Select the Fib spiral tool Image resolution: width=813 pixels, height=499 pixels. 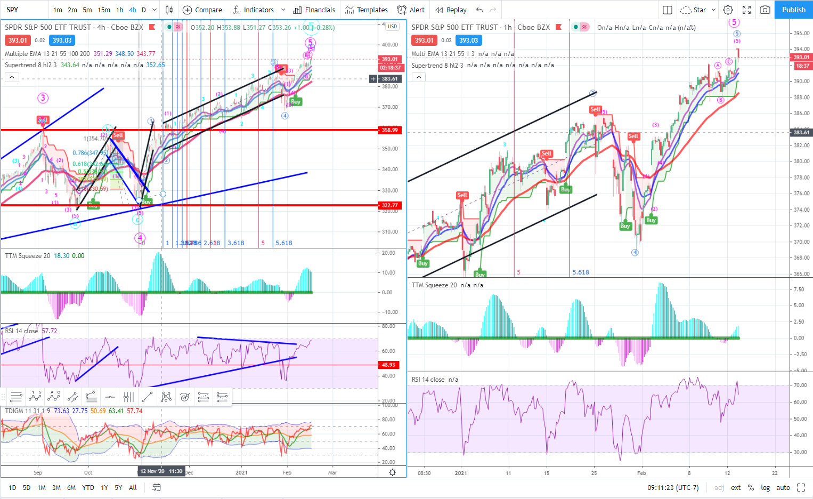tap(185, 397)
